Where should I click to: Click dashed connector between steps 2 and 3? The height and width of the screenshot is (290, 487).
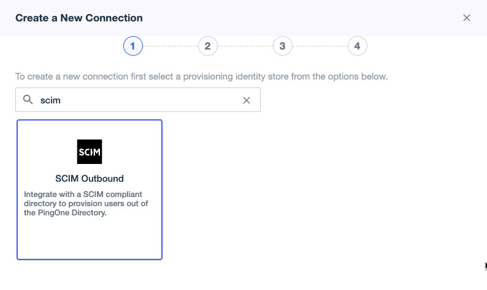pyautogui.click(x=245, y=46)
